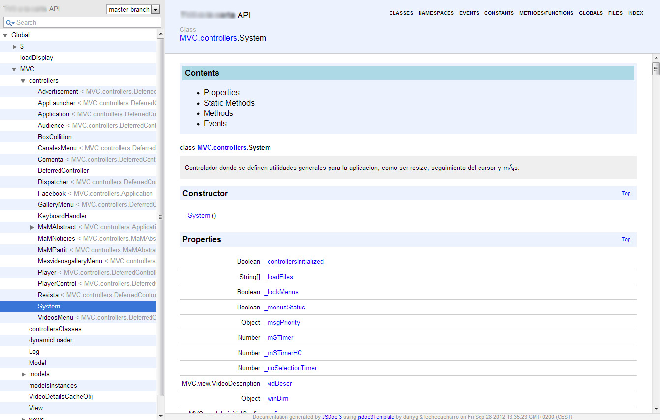The height and width of the screenshot is (420, 660).
Task: Open the _controllersInitialized property link
Action: tap(294, 262)
